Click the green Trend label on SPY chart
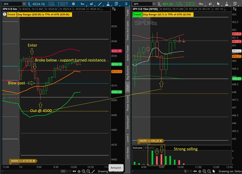The image size is (242, 174). pos(137,14)
